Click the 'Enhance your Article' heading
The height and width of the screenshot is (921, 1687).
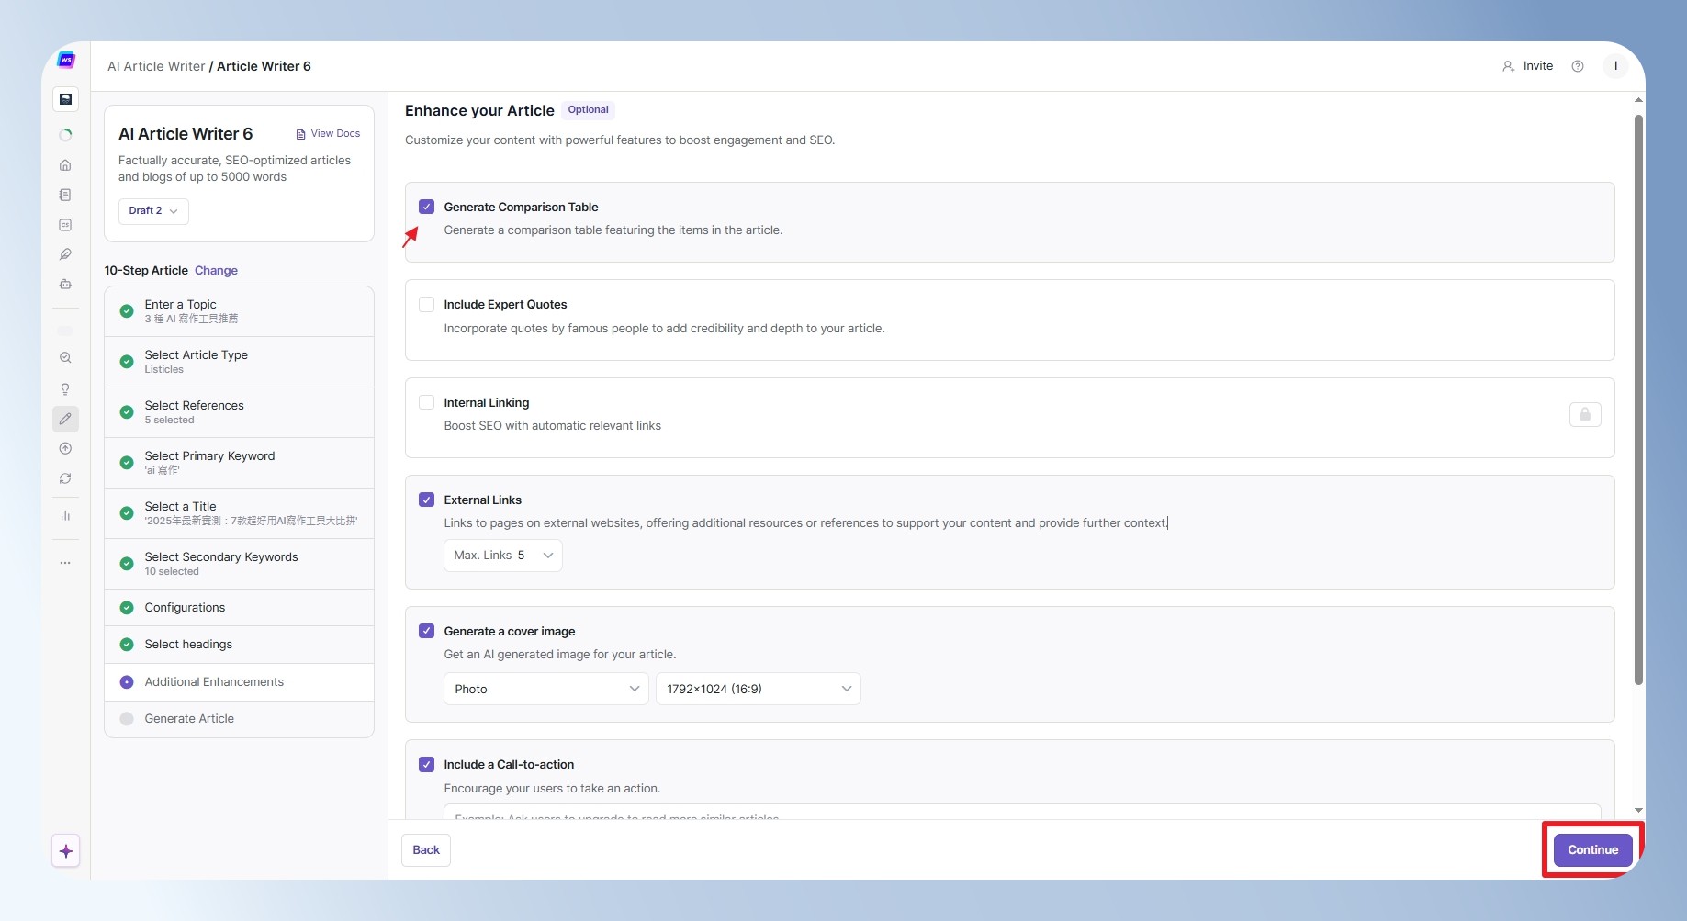[479, 111]
